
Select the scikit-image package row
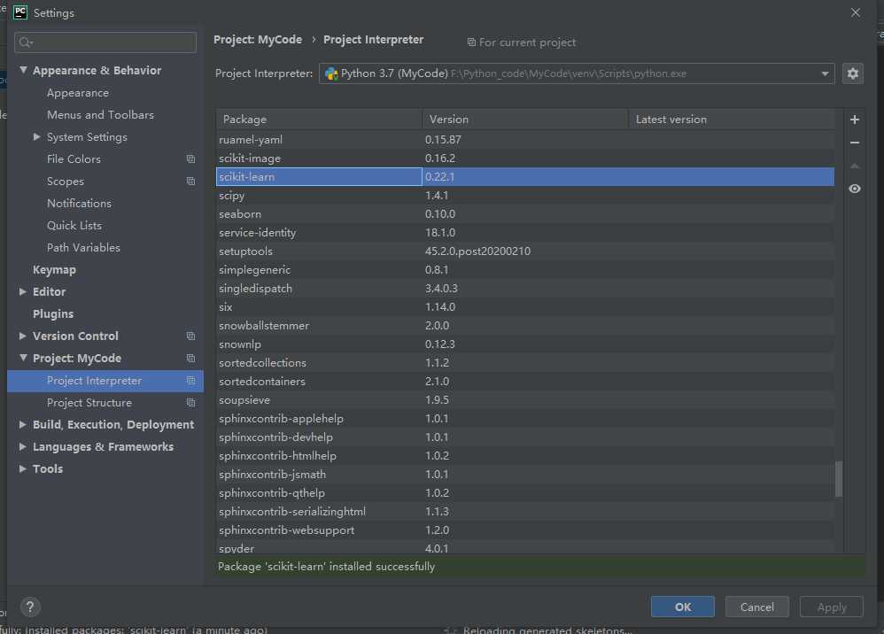tap(525, 158)
